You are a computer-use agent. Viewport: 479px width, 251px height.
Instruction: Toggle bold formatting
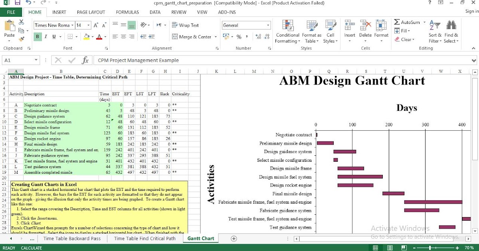click(37, 36)
